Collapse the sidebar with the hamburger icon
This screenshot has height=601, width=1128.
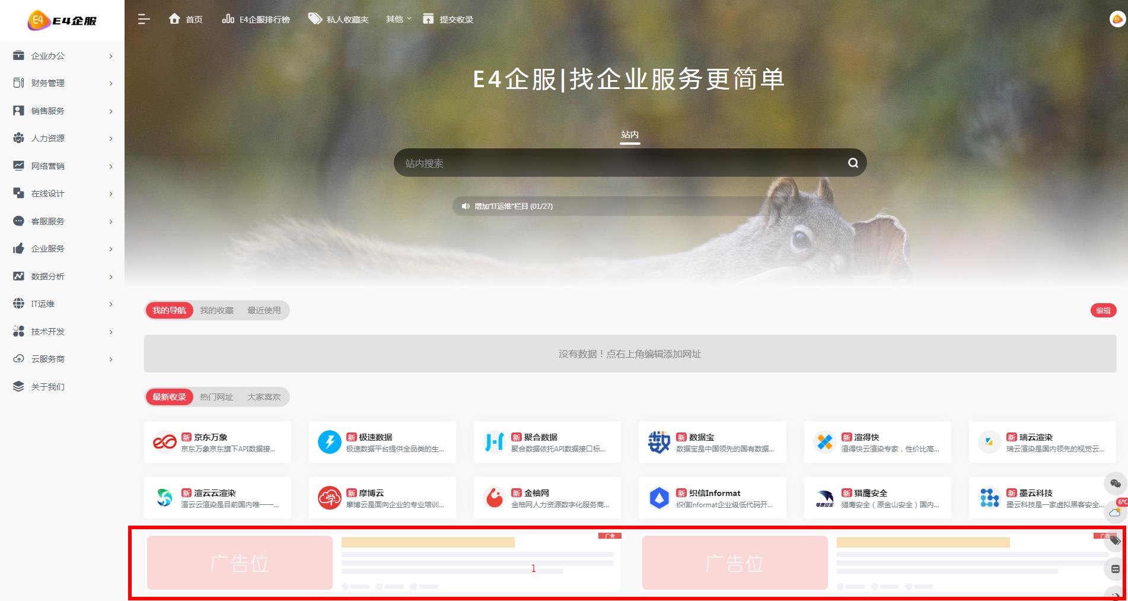click(x=144, y=20)
